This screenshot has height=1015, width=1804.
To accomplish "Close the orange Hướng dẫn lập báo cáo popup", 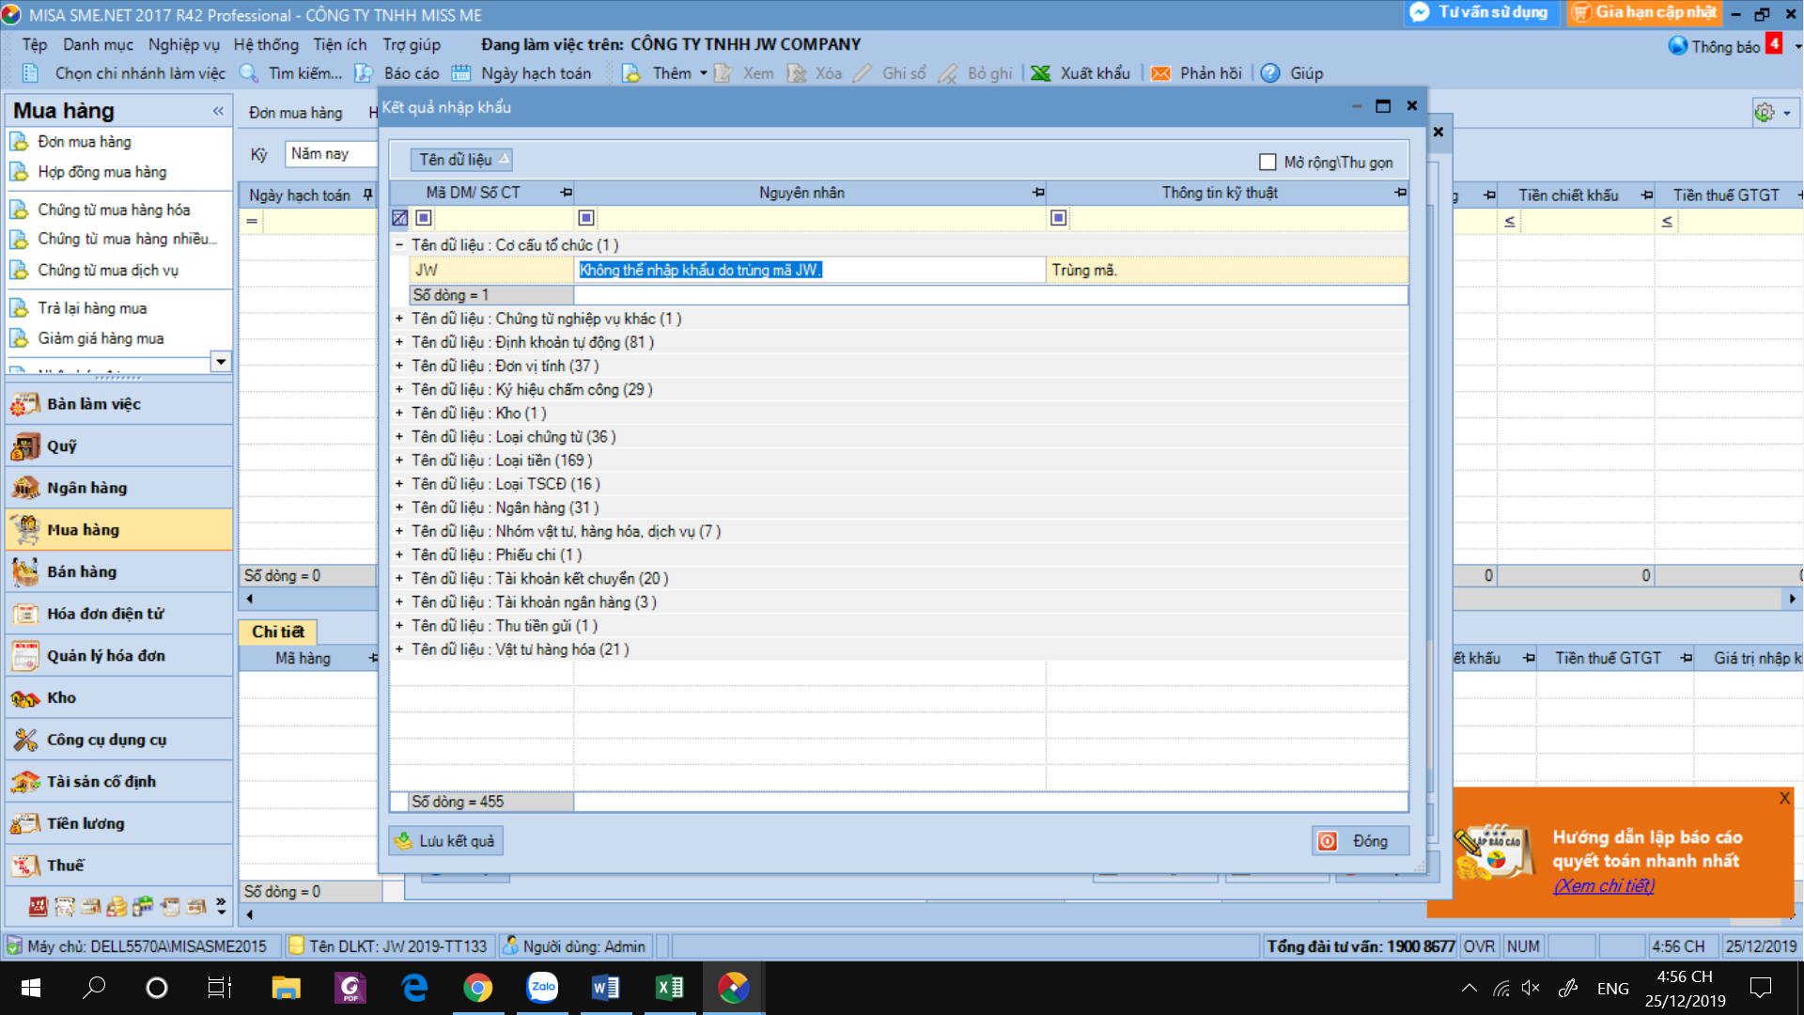I will click(1784, 799).
